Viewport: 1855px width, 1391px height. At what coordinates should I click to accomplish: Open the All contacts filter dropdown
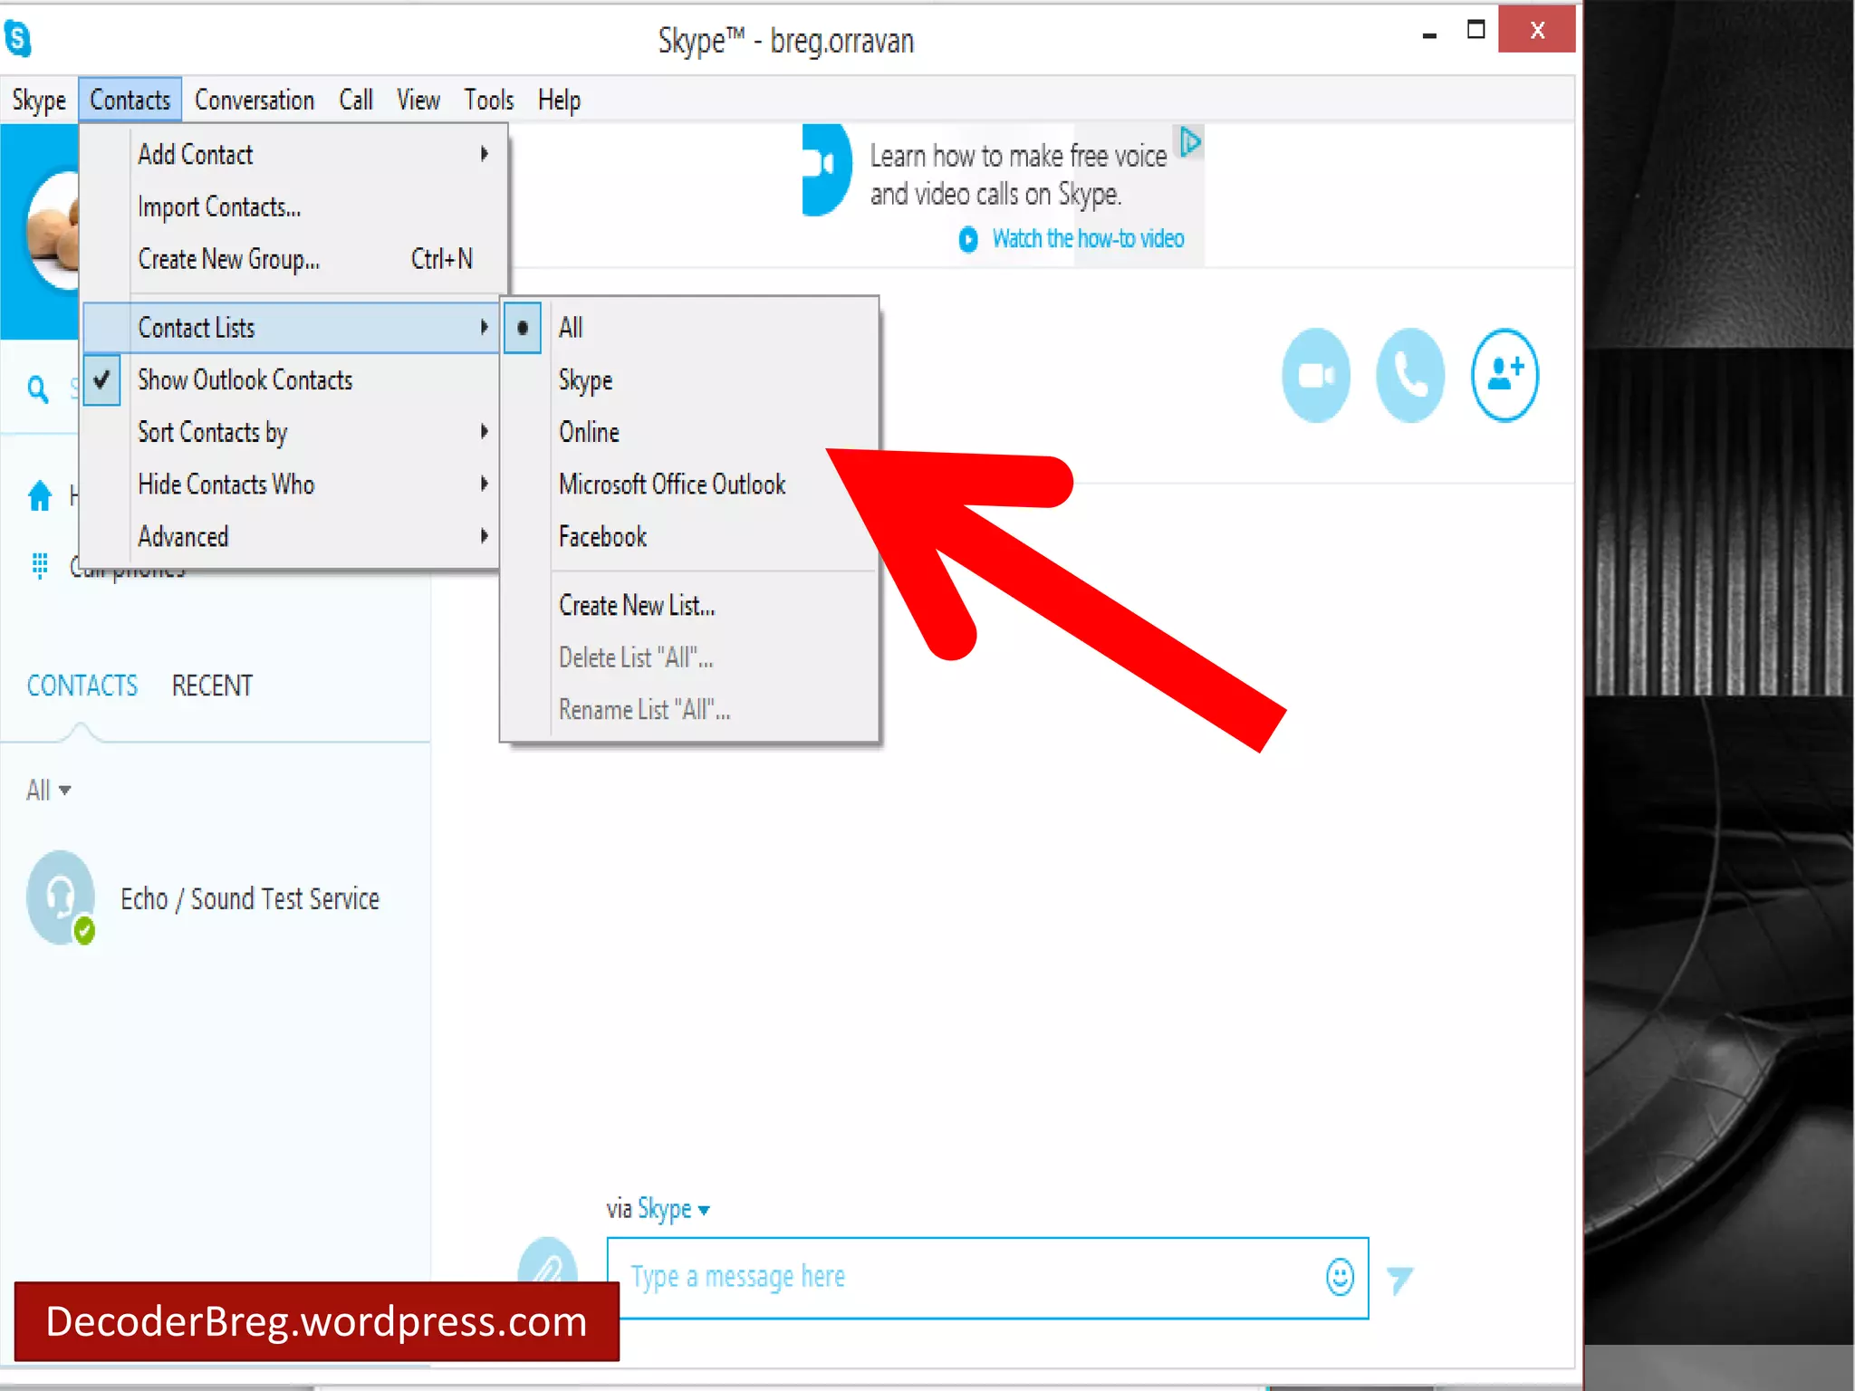[x=48, y=791]
